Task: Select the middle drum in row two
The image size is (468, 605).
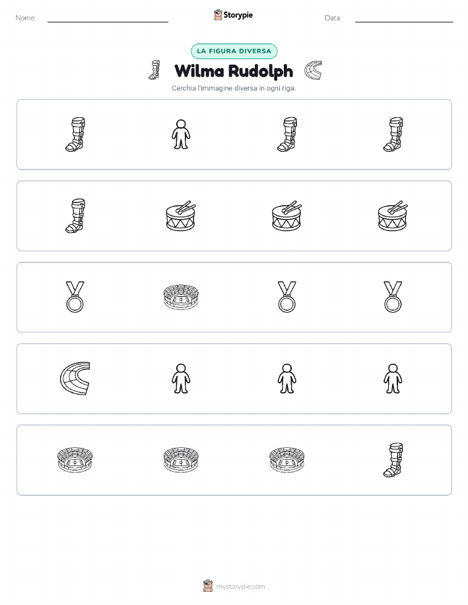Action: [287, 216]
